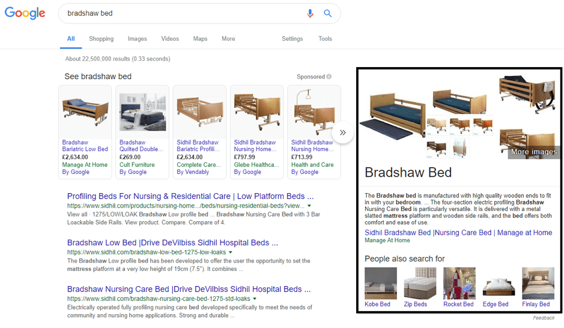Switch to the Images tab
Viewport: 564px width, 328px height.
(137, 39)
